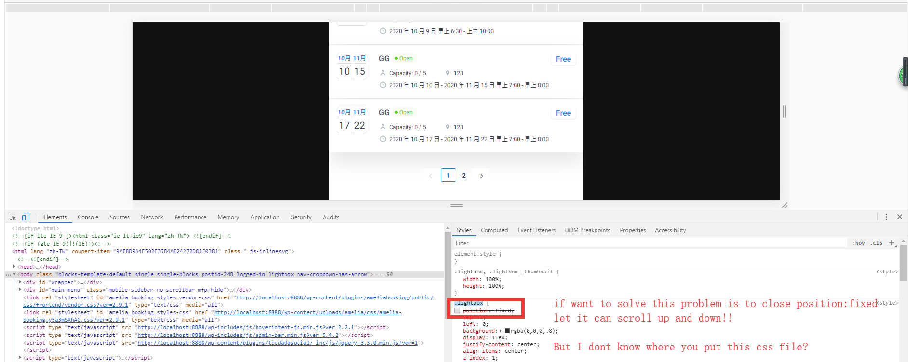Click the clock icon on 17–22 event row
The image size is (908, 362).
click(383, 139)
